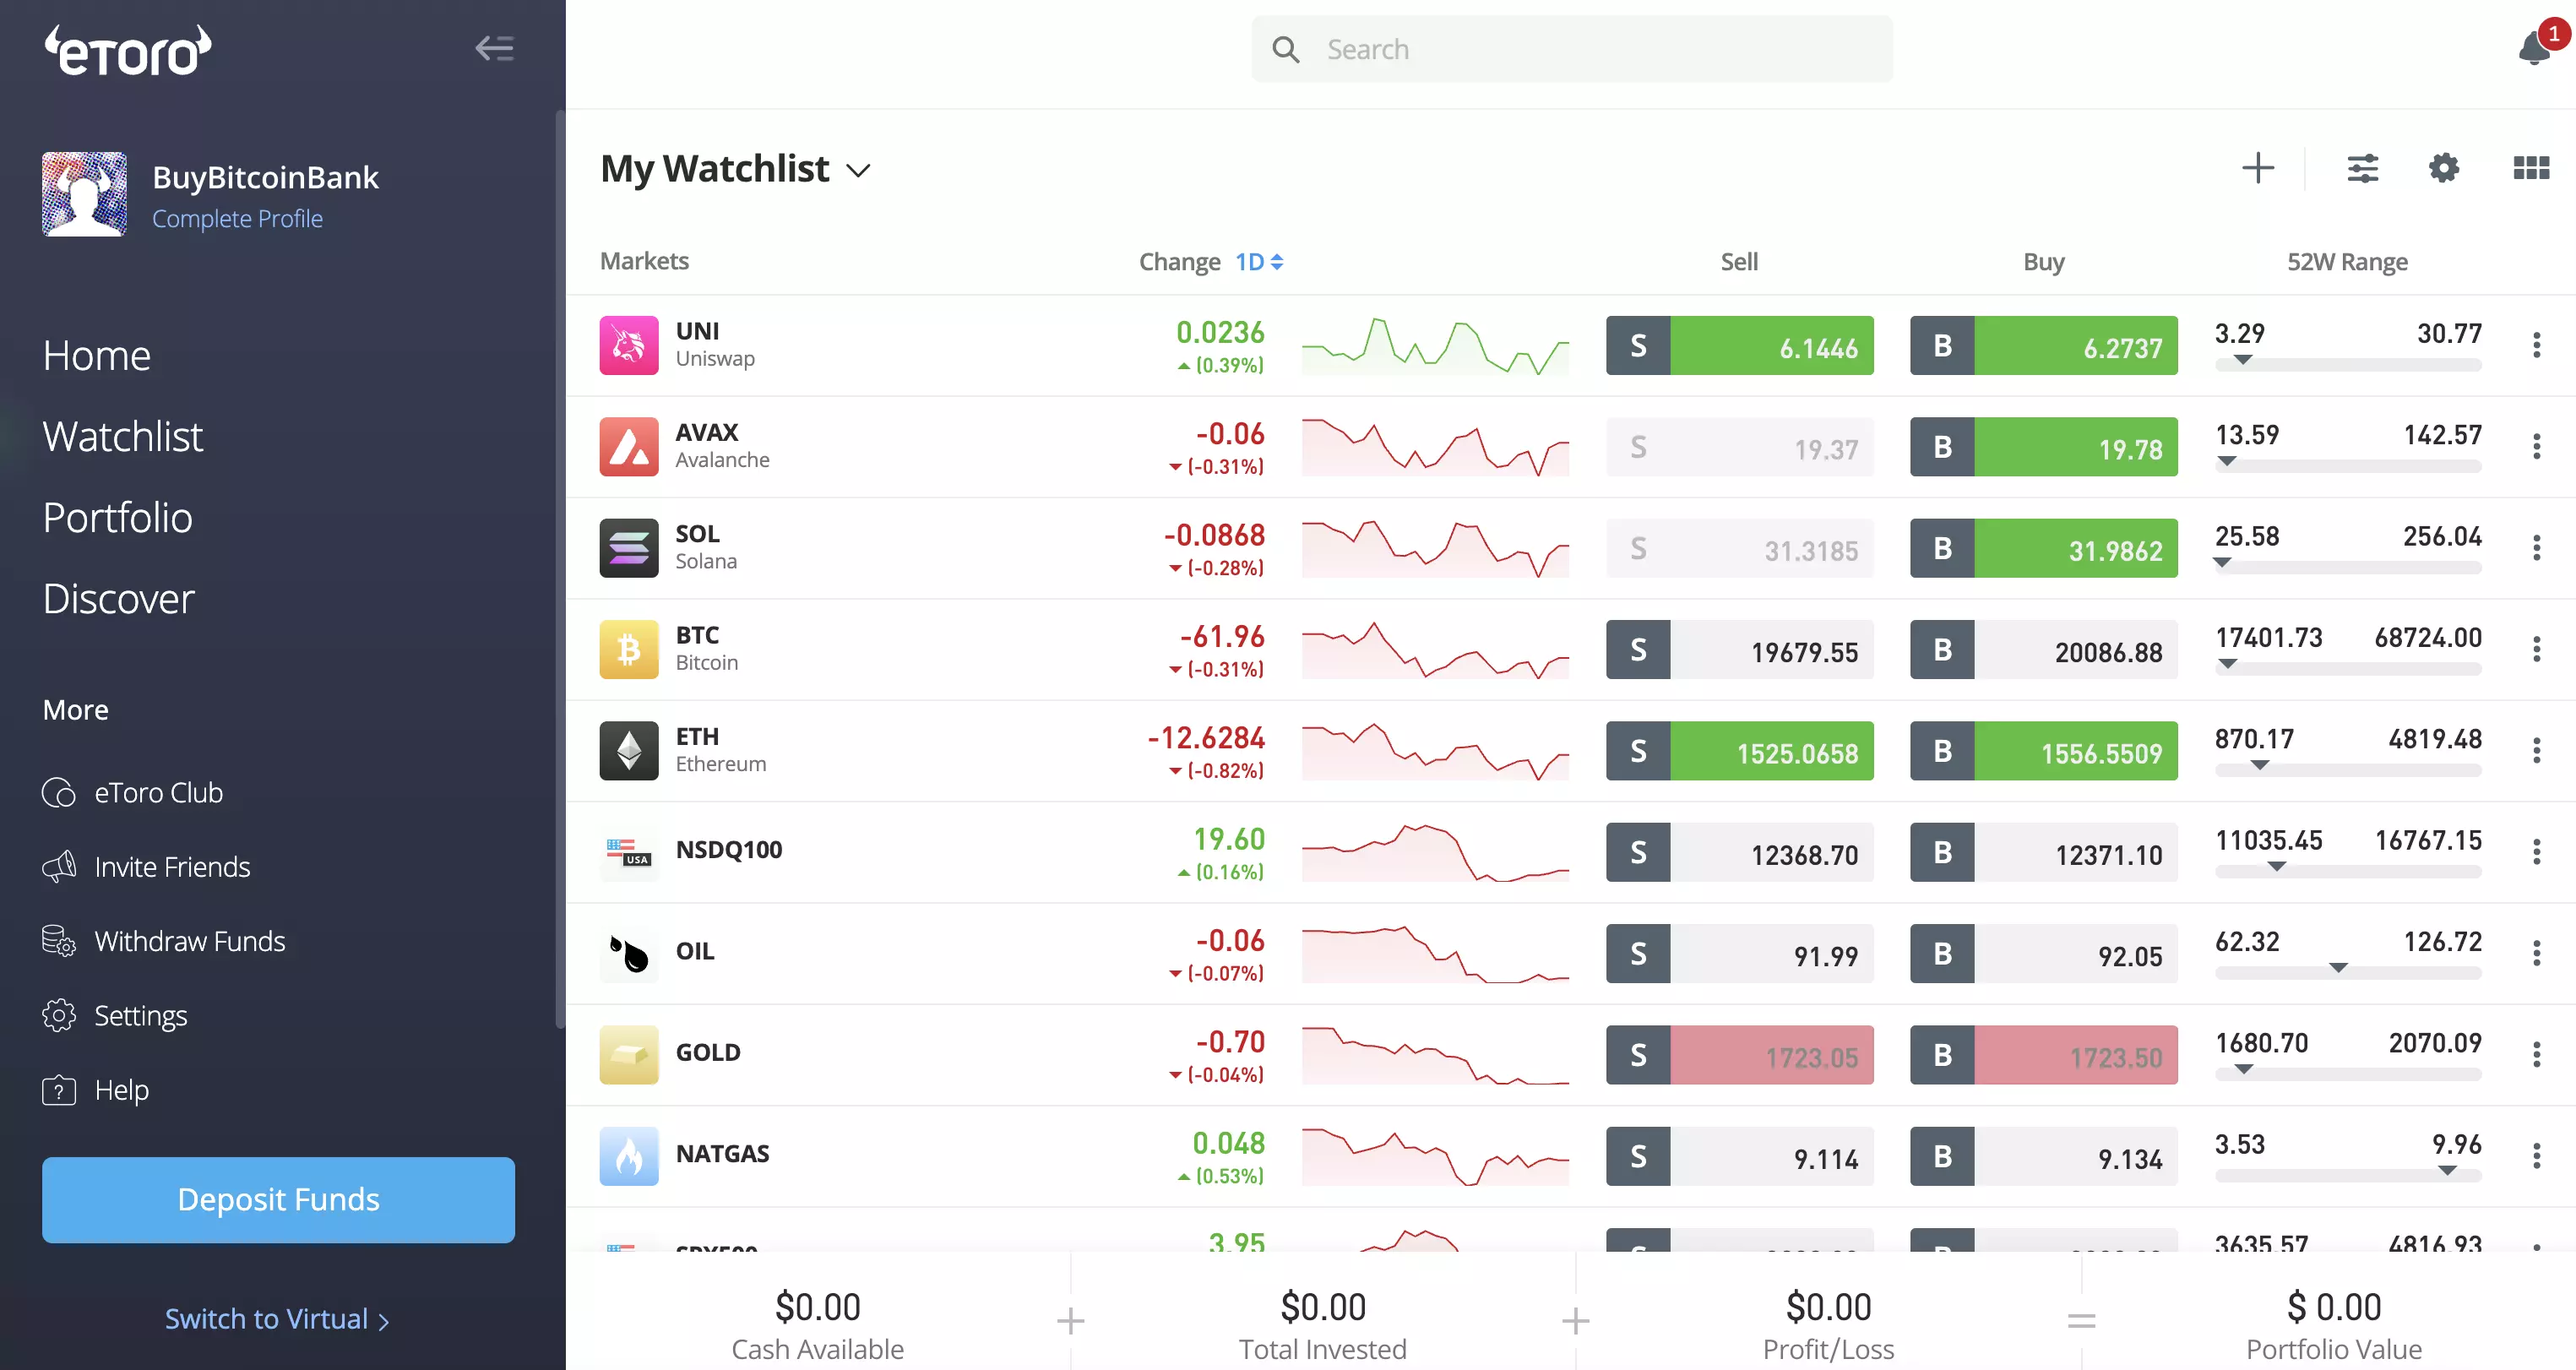Viewport: 2576px width, 1370px height.
Task: Sell UNI at 6.1446
Action: pos(1740,345)
